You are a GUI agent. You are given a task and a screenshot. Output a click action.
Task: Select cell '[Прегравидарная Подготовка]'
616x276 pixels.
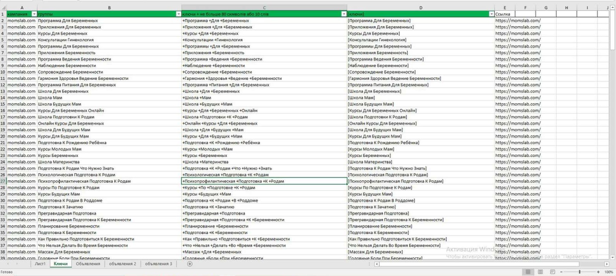pos(421,213)
